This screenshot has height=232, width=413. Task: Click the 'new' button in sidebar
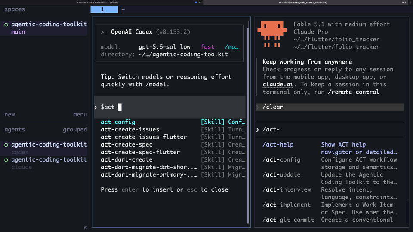pyautogui.click(x=10, y=114)
